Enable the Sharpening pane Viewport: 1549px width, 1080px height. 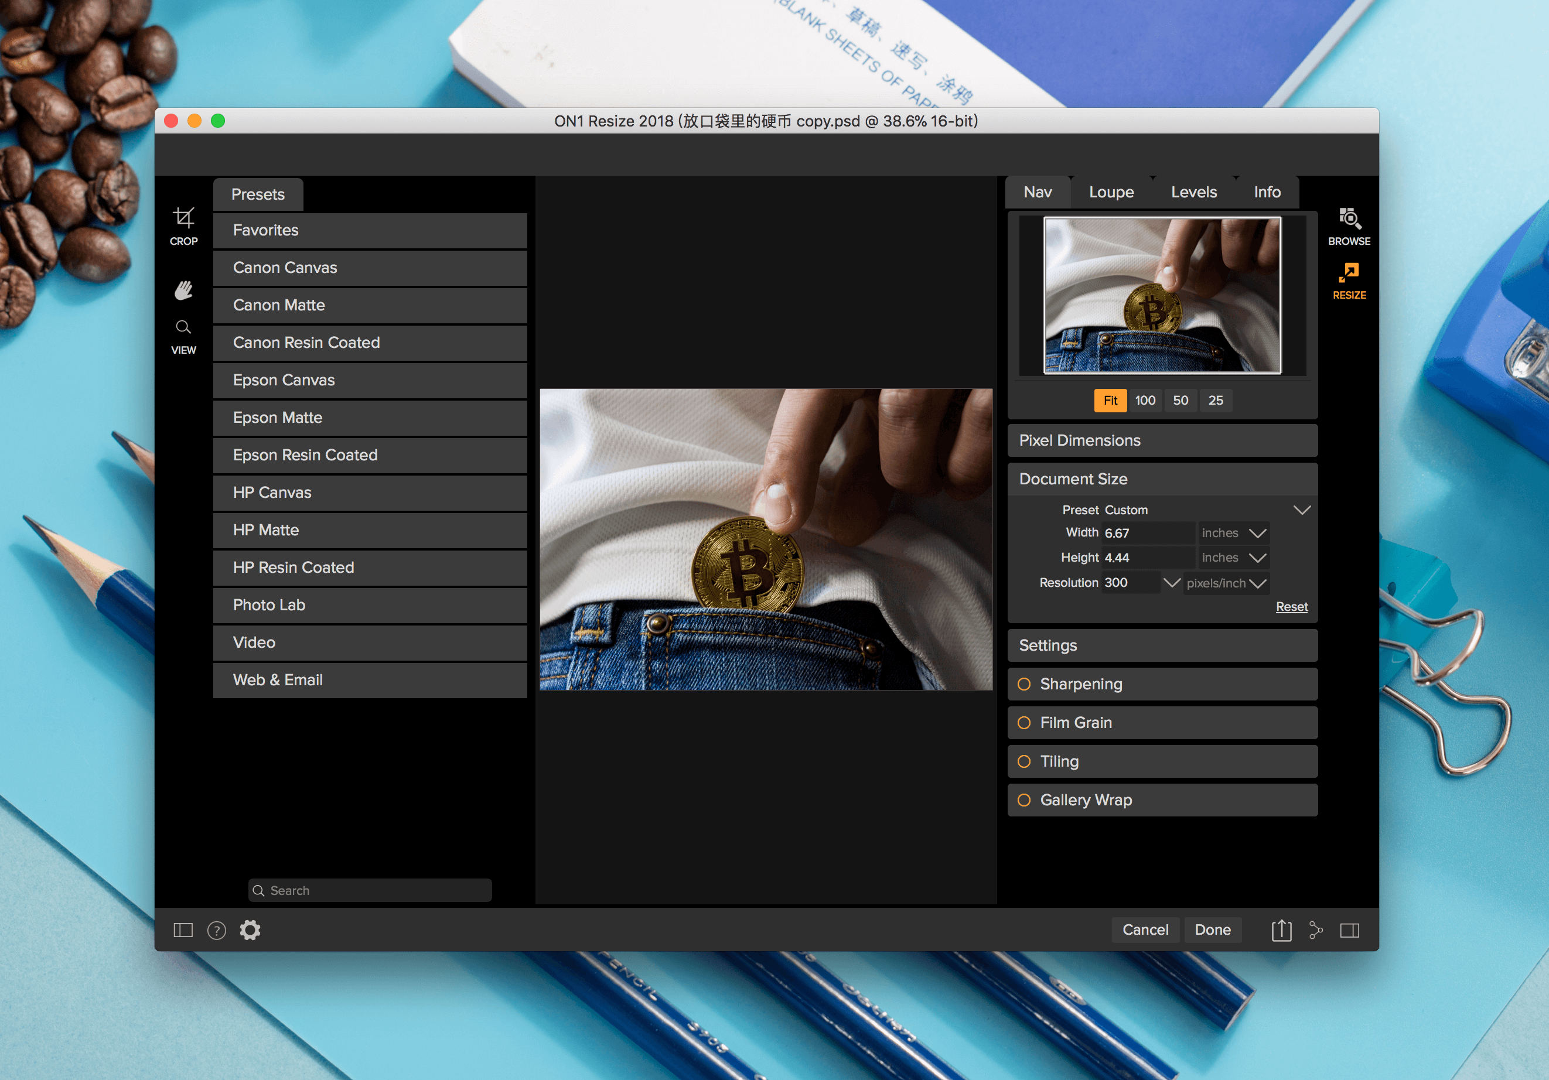1023,684
